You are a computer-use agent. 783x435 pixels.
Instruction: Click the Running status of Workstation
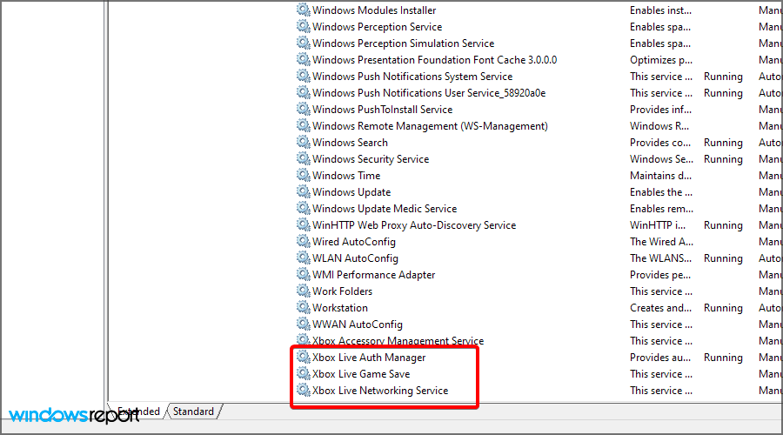tap(723, 308)
